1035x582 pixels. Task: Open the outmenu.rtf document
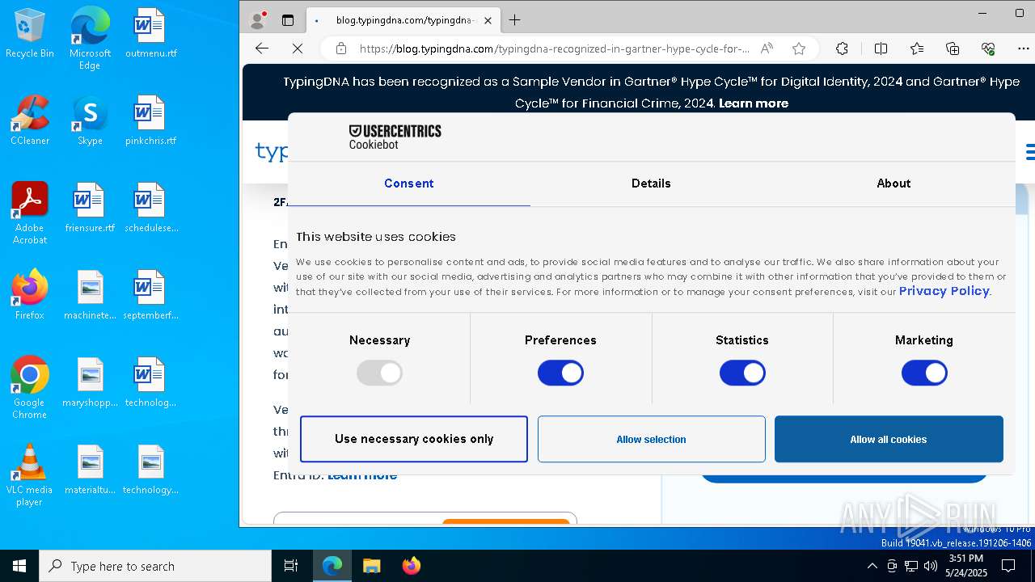point(150,34)
